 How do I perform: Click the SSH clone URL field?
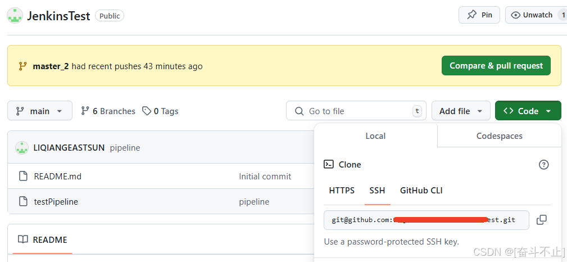tap(427, 220)
